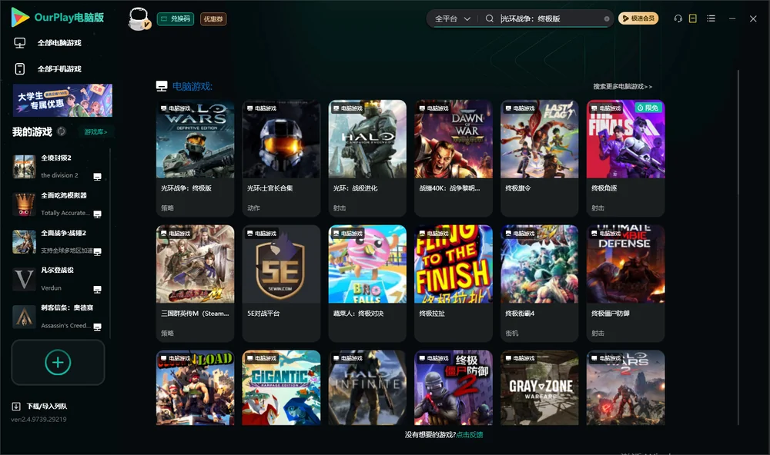Click the 限免 badge on 终极角逐

(648, 108)
